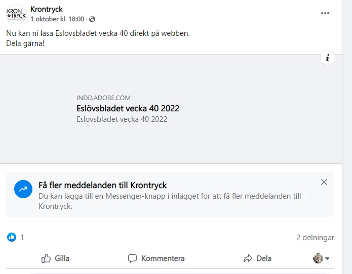Dismiss the Messenger-knapp suggestion card
352x274 pixels.
click(324, 182)
